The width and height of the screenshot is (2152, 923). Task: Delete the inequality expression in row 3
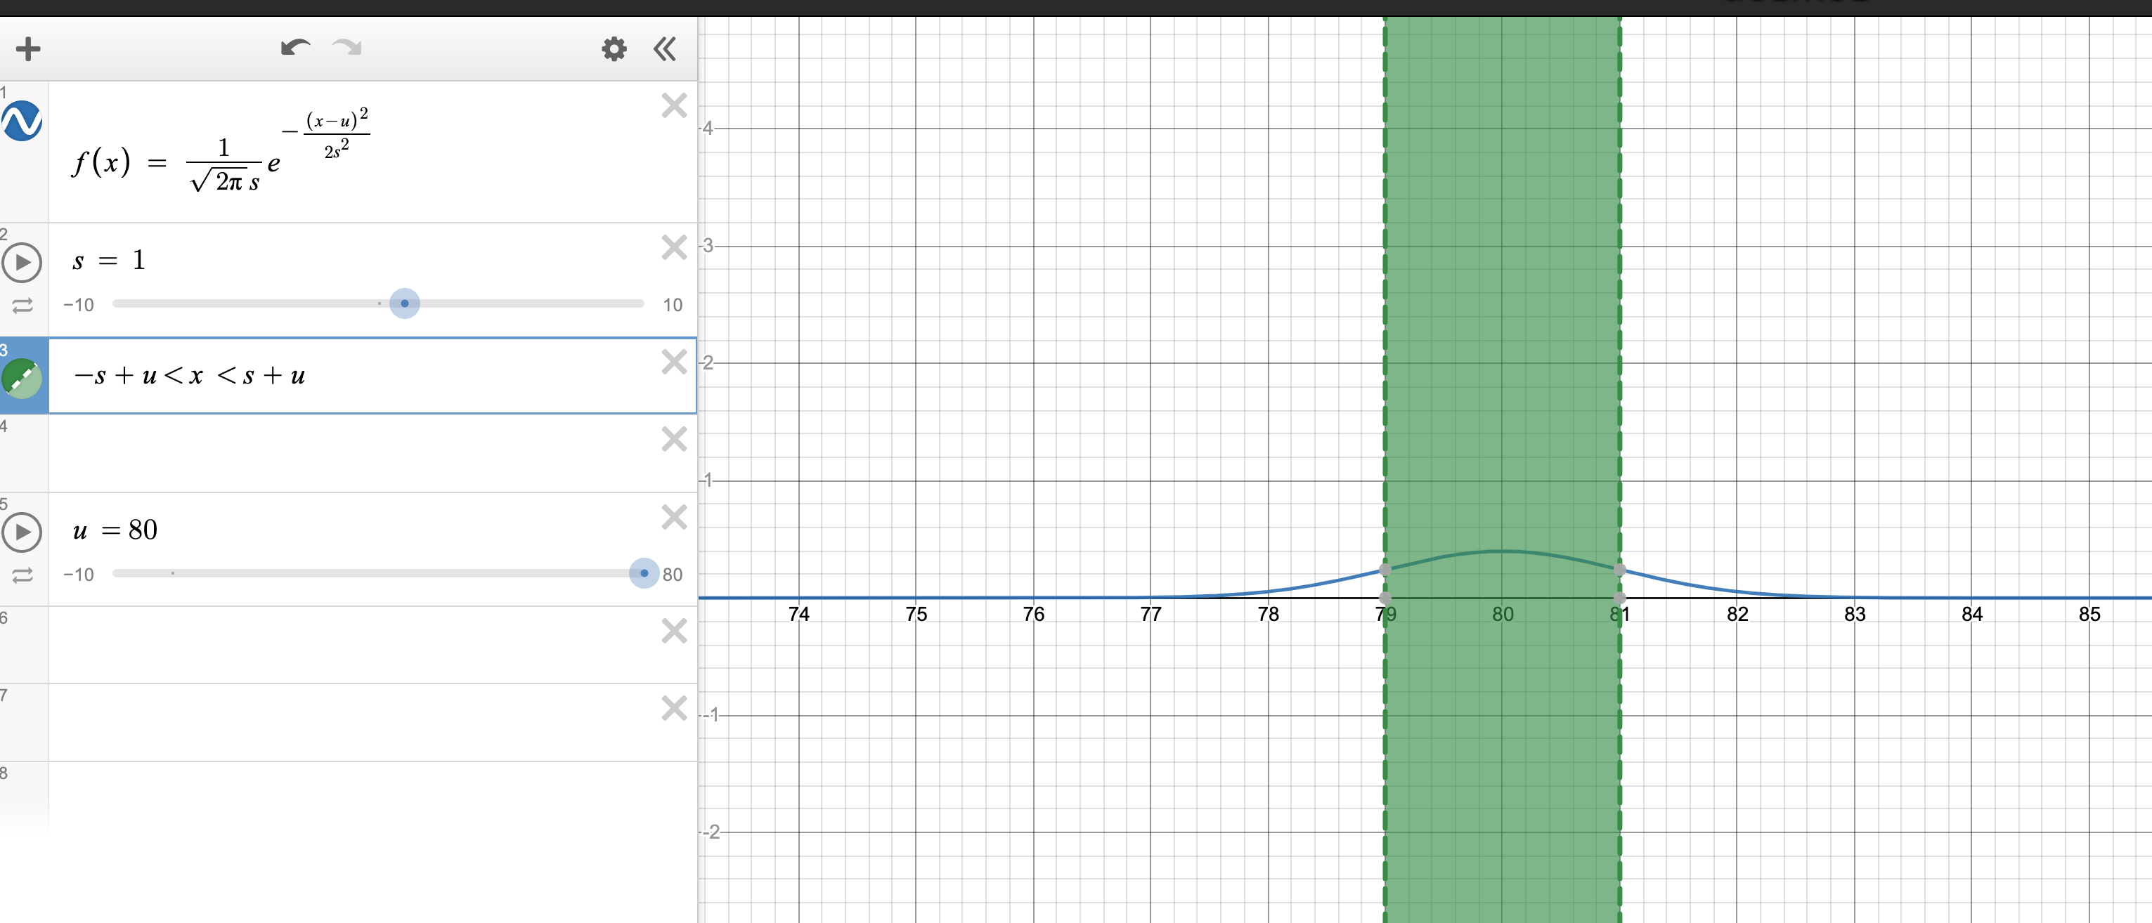[674, 362]
